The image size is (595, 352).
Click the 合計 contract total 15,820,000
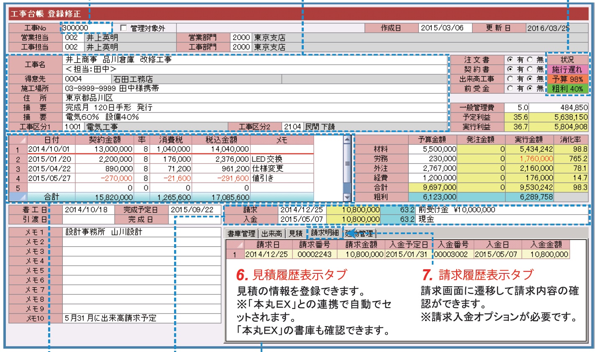coord(105,197)
